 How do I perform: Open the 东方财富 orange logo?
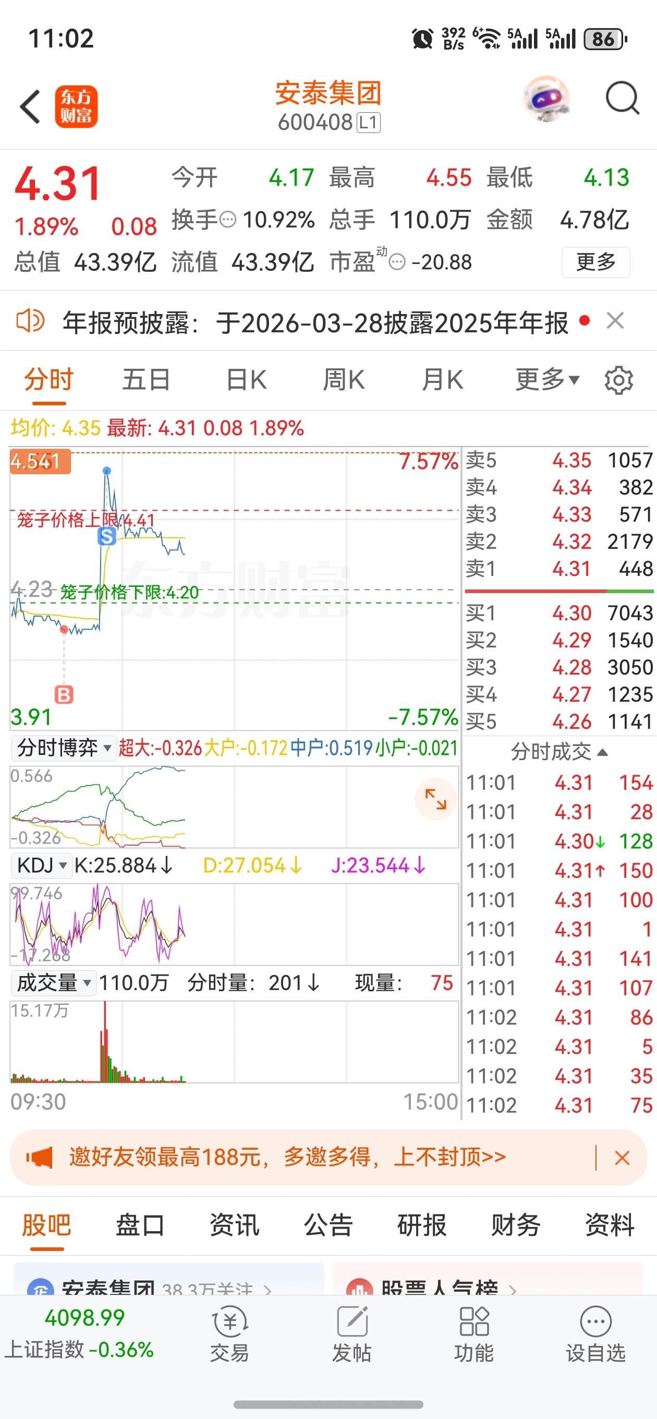[76, 107]
